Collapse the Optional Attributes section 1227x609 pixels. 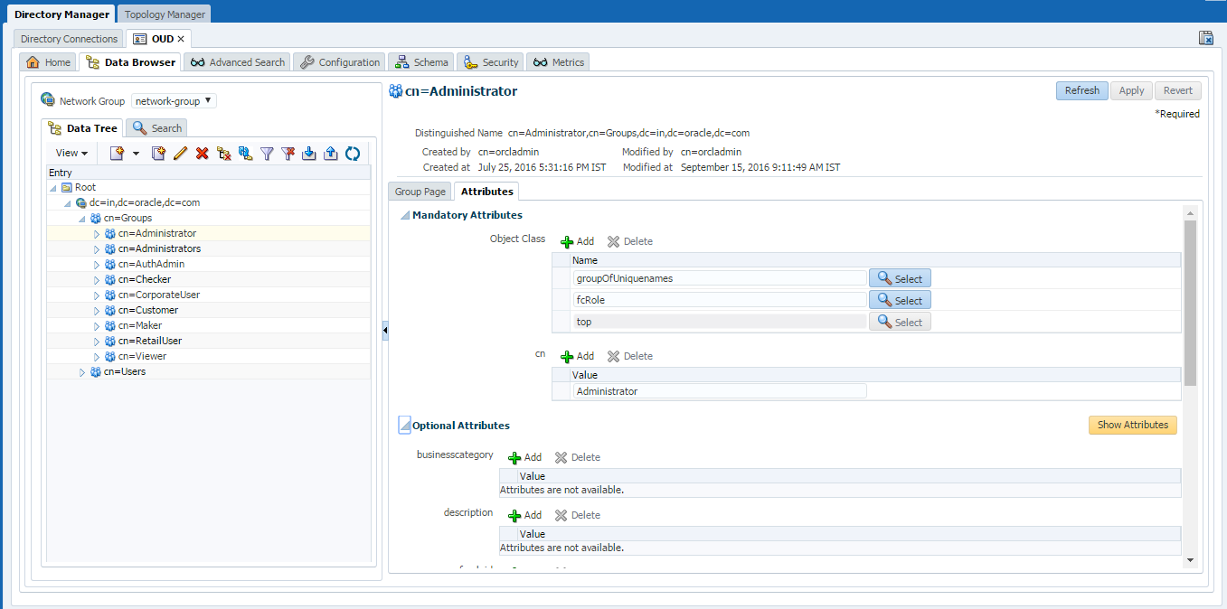pos(405,426)
